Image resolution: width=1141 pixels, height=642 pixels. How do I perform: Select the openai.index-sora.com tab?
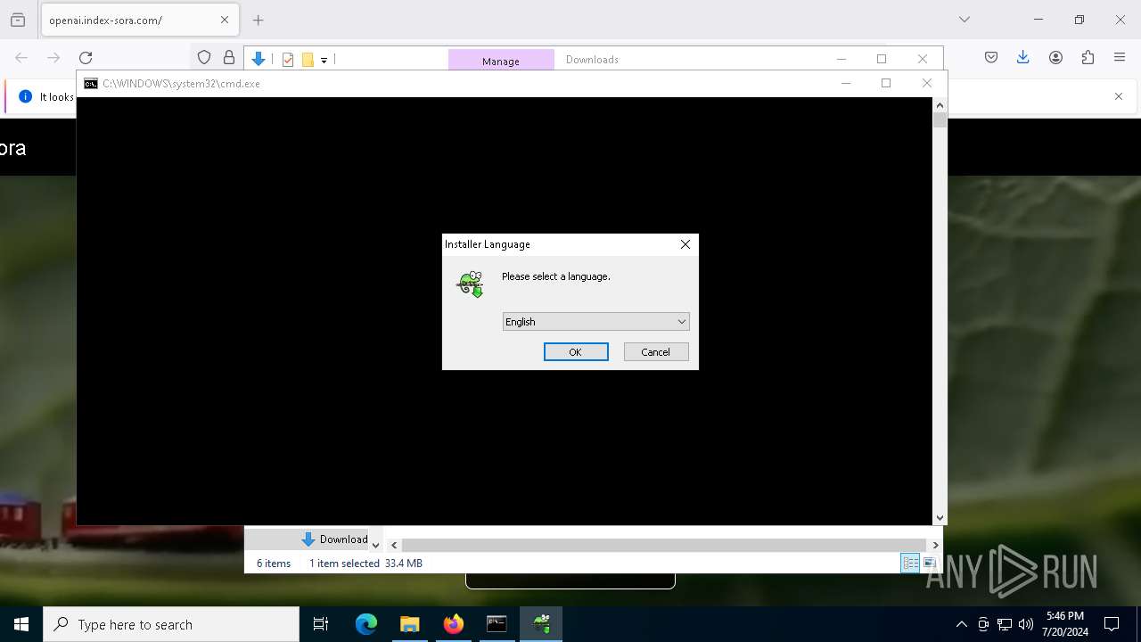pyautogui.click(x=139, y=20)
